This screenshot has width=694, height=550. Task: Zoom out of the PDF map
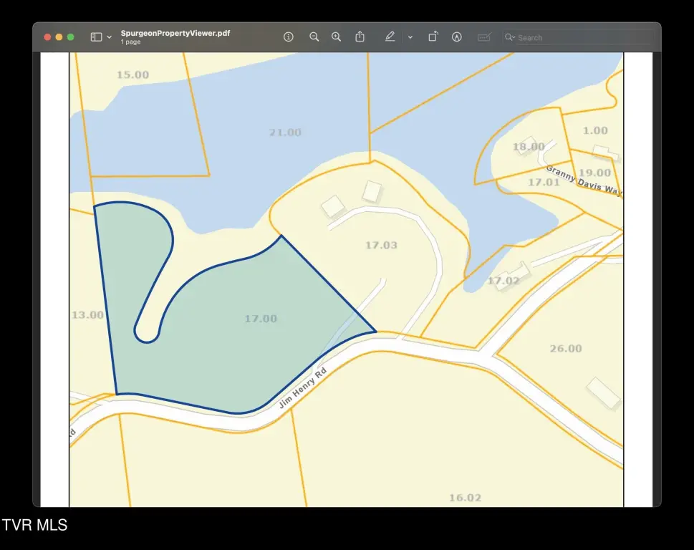(314, 37)
